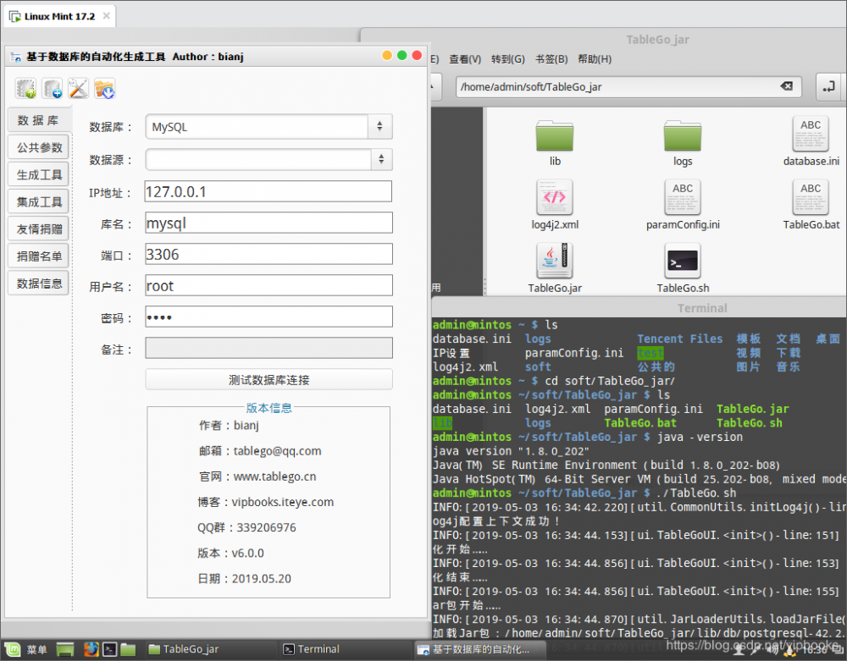Viewport: 847px width, 661px height.
Task: Clear the file manager path field
Action: point(786,86)
